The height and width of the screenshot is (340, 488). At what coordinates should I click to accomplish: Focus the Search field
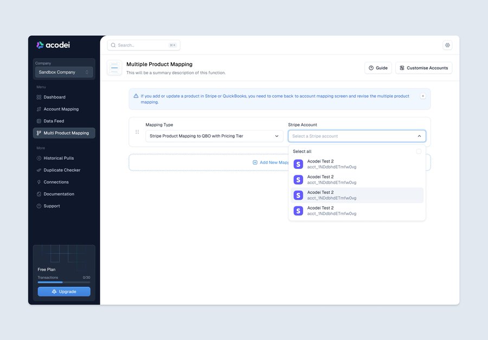pyautogui.click(x=144, y=45)
